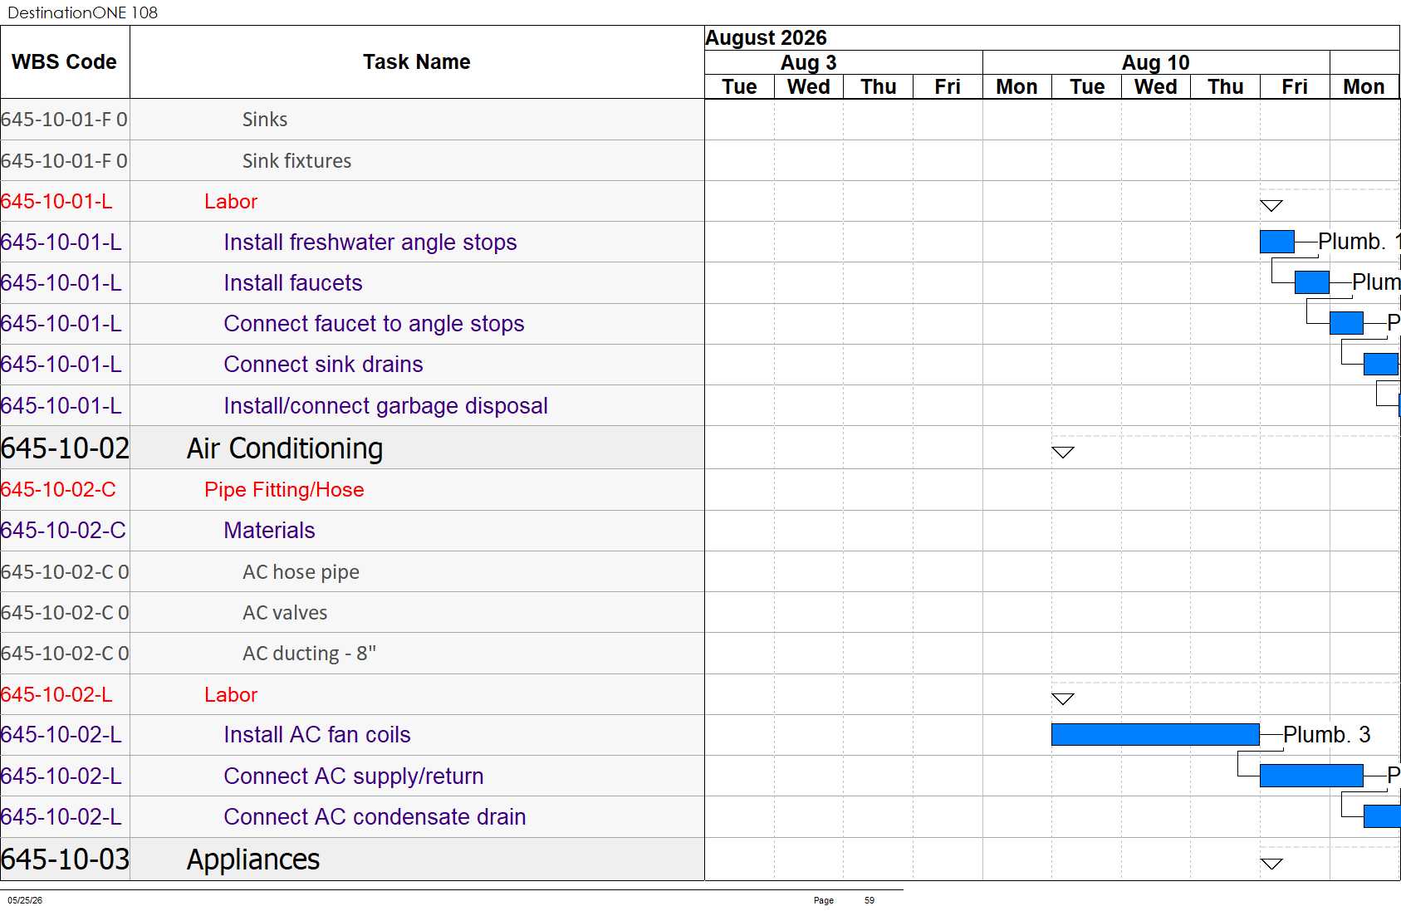Select the Air Conditioning task row
Viewport: 1401px width, 911px height.
click(x=352, y=448)
